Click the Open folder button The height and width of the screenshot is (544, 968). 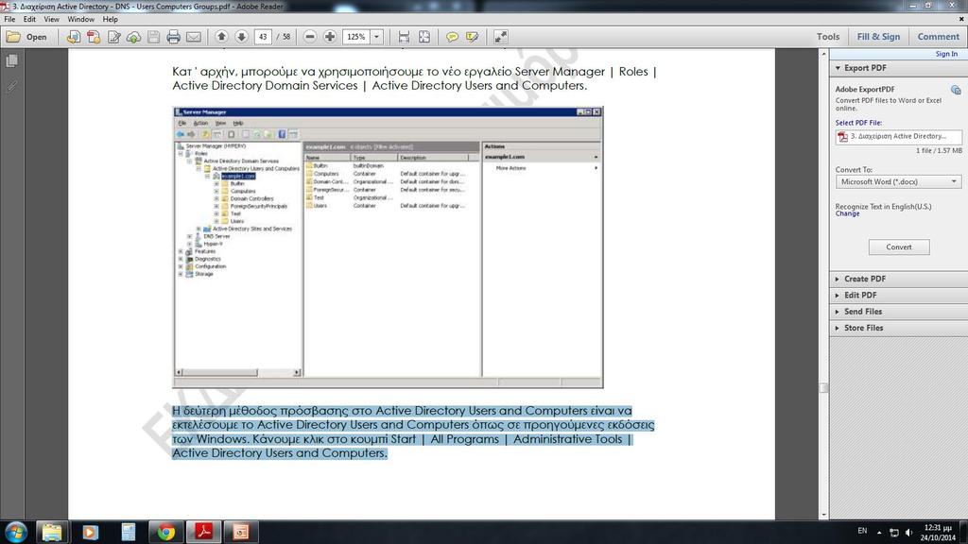tap(26, 37)
